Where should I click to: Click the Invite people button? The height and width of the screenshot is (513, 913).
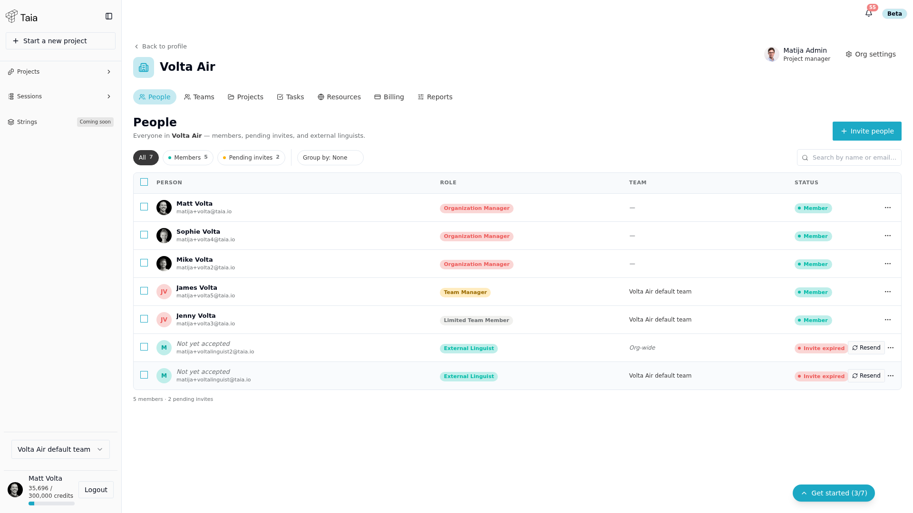(867, 131)
